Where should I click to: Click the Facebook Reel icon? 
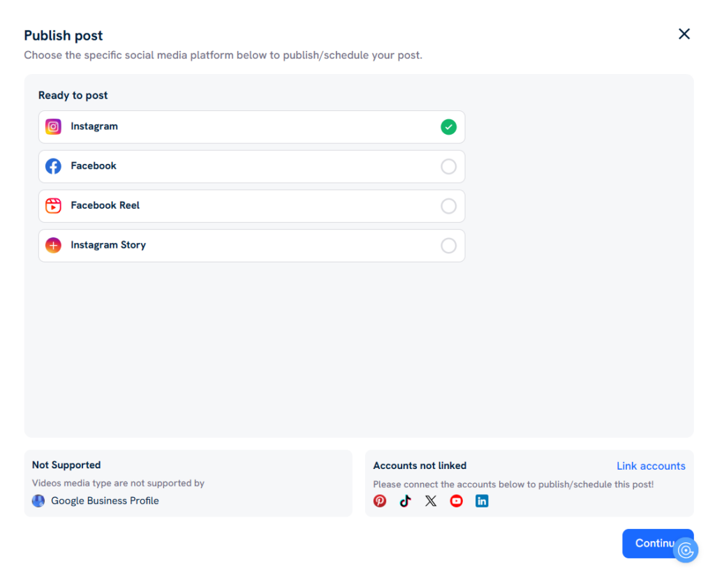click(x=53, y=206)
